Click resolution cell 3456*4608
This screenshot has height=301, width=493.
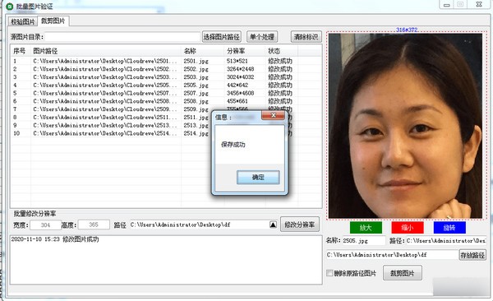(240, 93)
